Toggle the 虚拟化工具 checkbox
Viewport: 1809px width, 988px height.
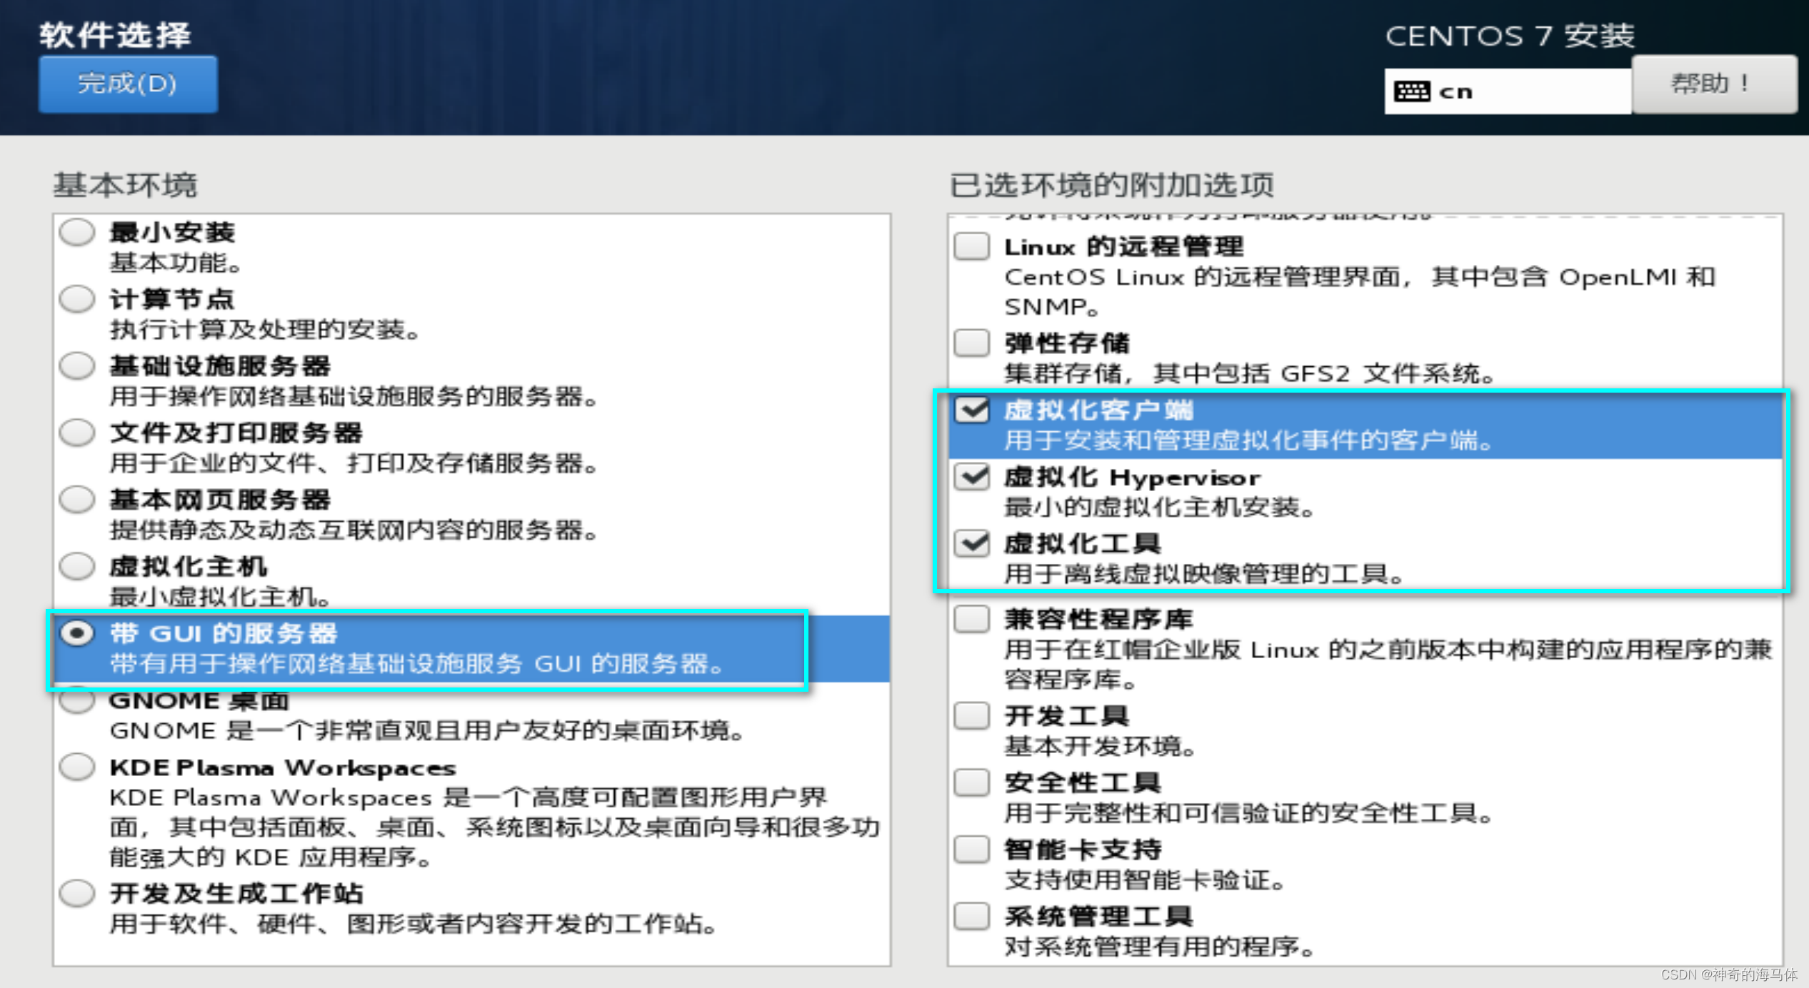tap(972, 543)
